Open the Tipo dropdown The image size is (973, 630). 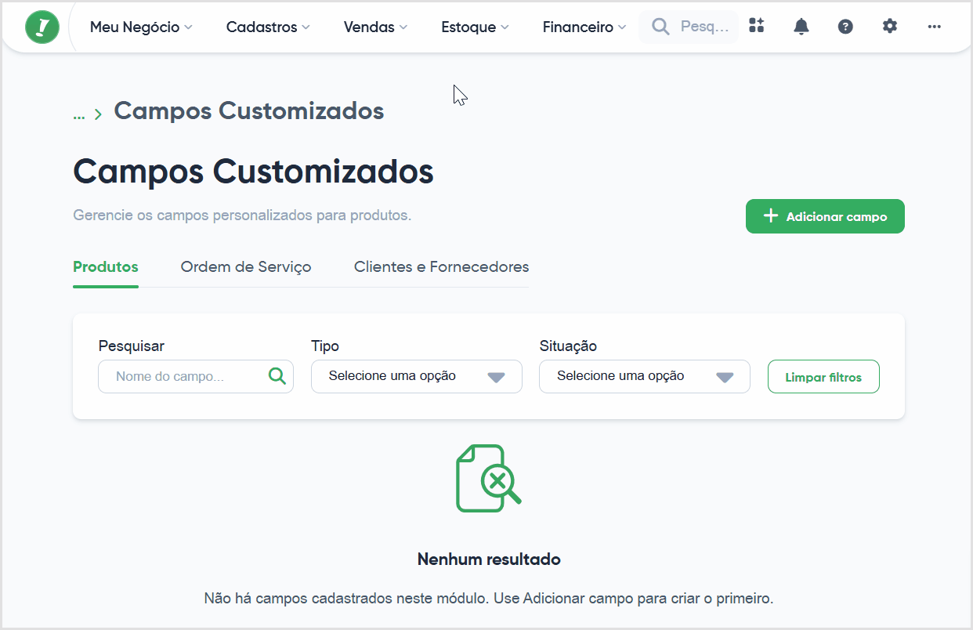(417, 376)
